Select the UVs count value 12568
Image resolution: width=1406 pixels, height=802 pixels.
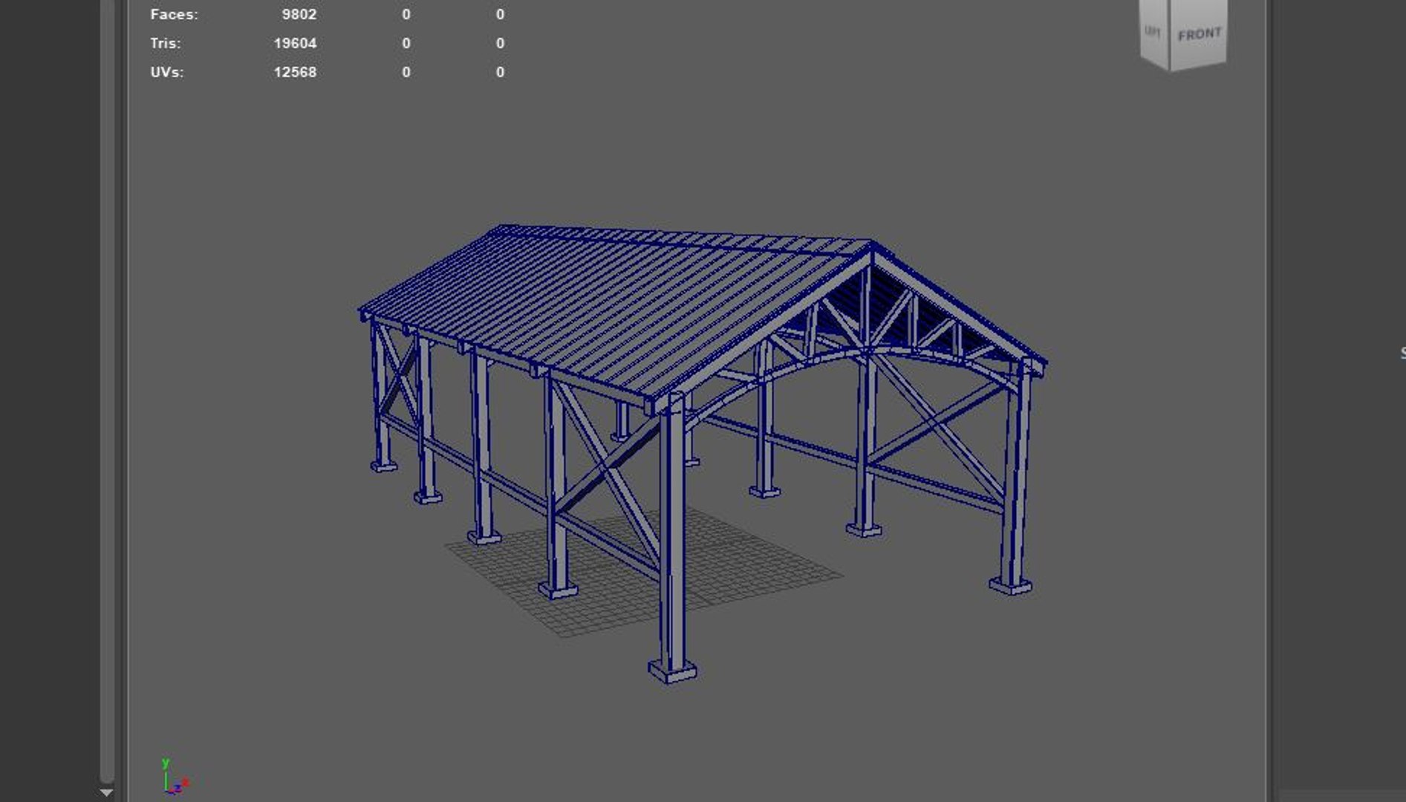(x=295, y=72)
